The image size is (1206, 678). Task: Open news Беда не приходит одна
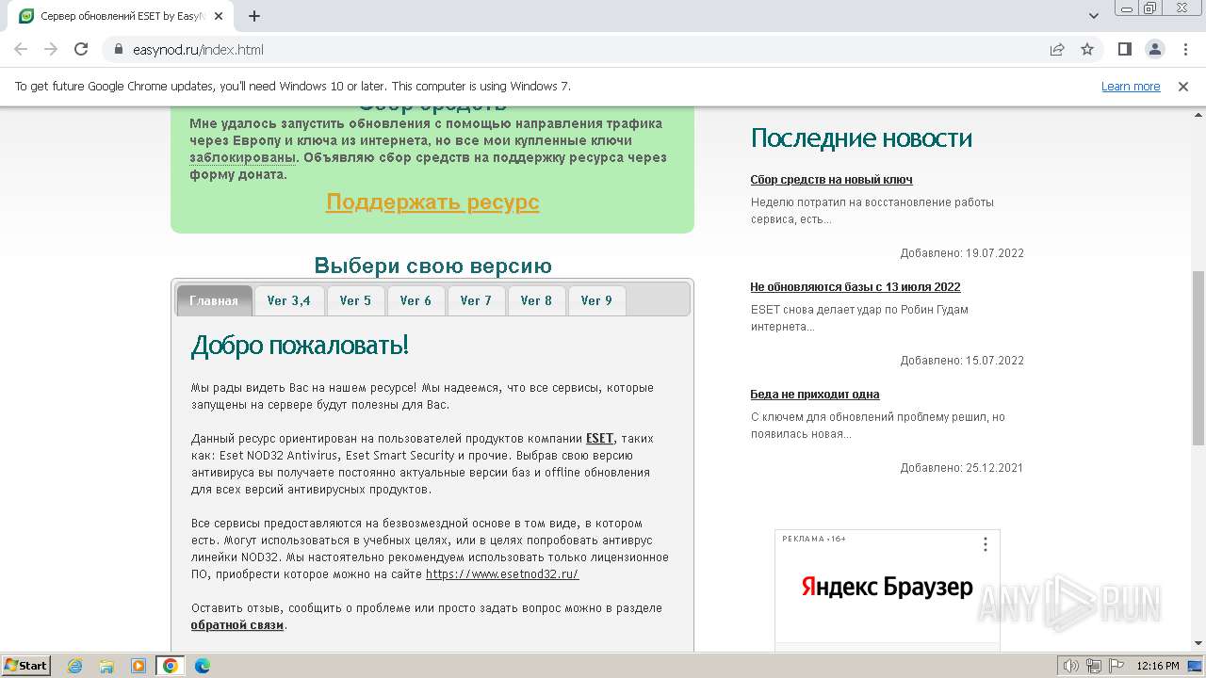815,395
